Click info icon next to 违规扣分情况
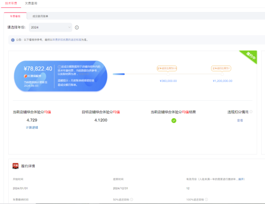This screenshot has width=265, height=204. click(251, 111)
